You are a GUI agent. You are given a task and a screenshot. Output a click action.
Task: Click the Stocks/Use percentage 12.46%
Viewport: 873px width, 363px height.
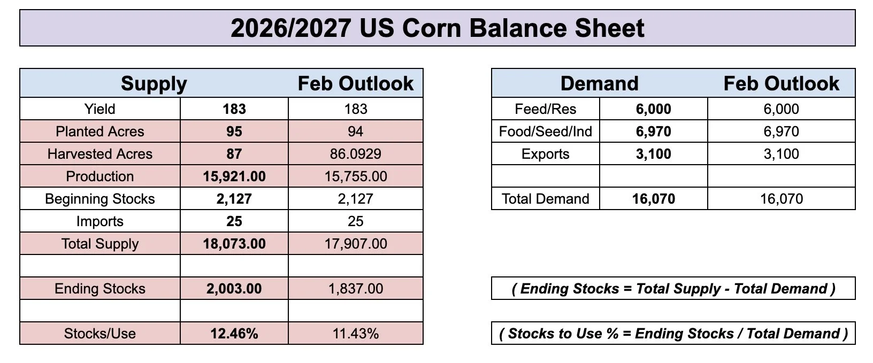tap(234, 334)
